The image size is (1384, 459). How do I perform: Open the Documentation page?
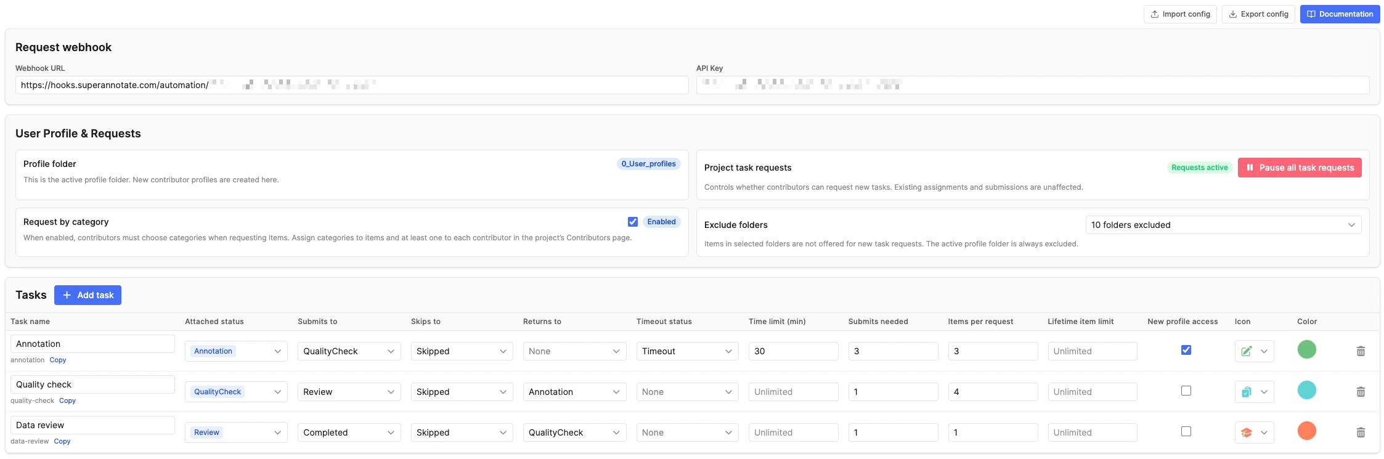click(x=1340, y=14)
